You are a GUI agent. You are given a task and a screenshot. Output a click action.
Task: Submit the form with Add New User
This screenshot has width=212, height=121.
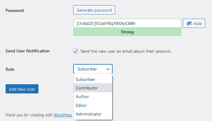coord(22,89)
